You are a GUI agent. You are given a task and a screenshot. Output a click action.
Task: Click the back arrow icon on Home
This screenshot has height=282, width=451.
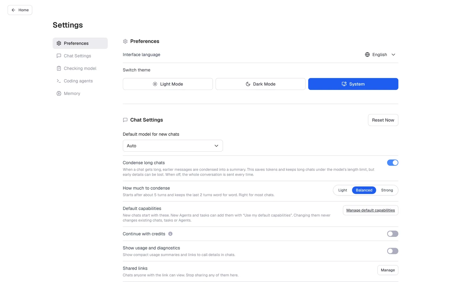[13, 10]
